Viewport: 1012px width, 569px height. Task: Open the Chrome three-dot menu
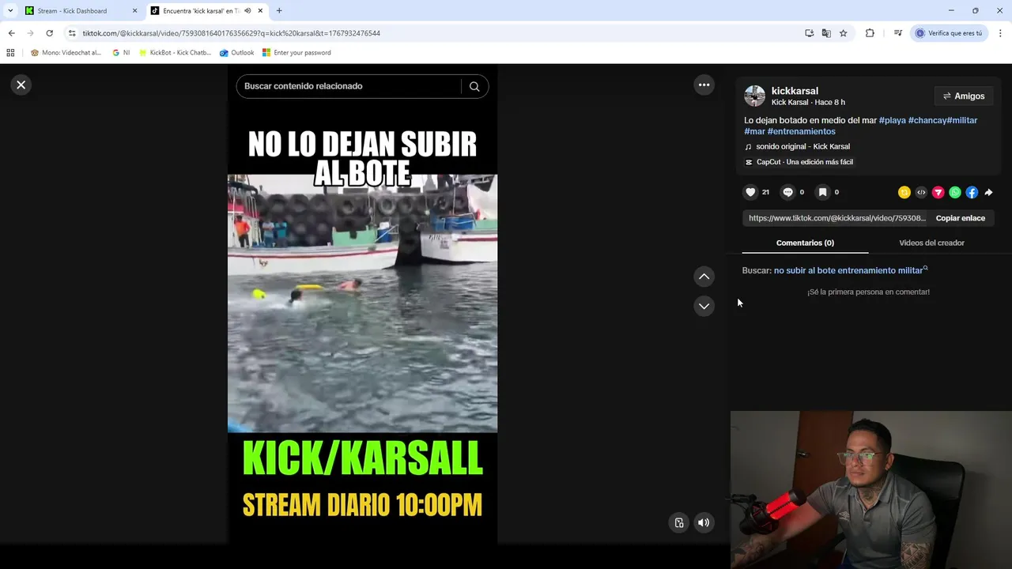[x=1000, y=33]
